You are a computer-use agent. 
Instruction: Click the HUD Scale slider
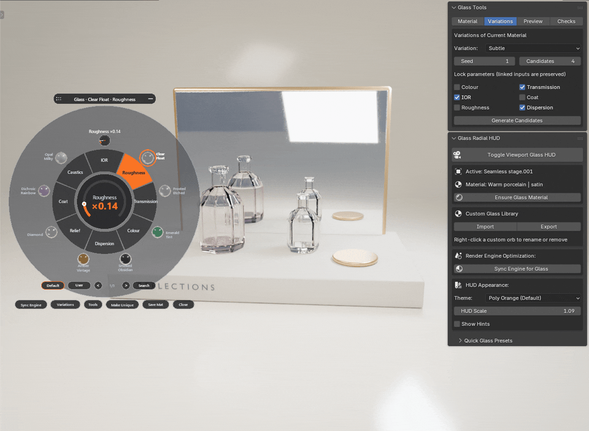pos(517,311)
